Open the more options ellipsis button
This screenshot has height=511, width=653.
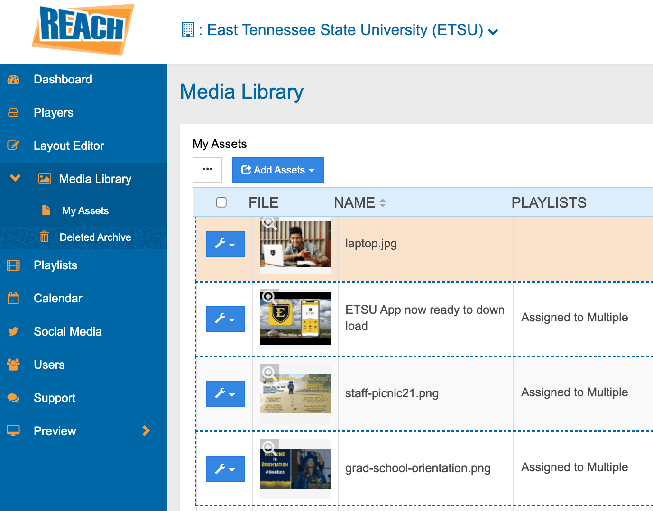(207, 170)
